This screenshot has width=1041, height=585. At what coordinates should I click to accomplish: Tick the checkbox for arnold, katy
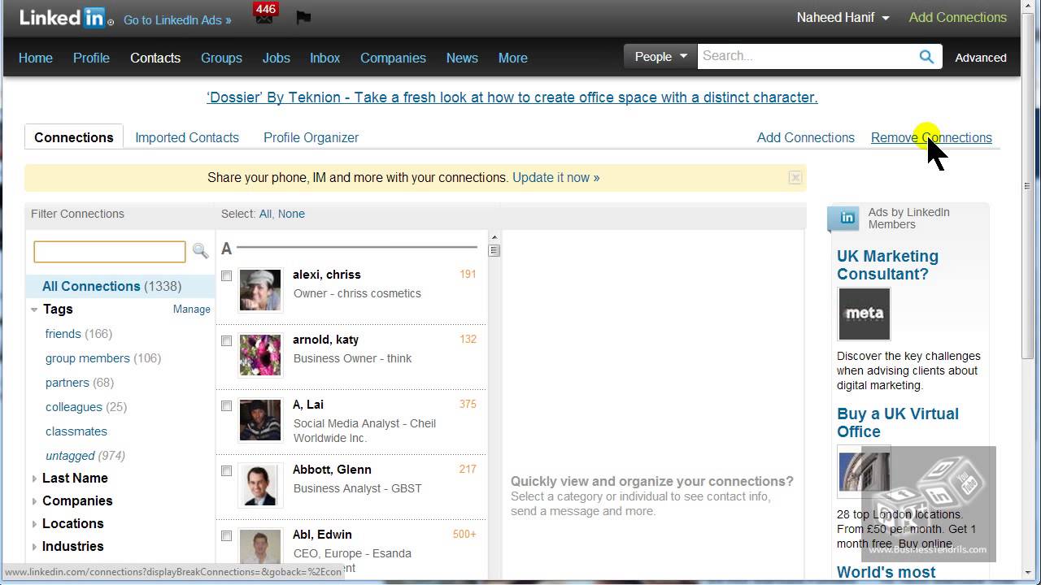[x=226, y=340]
